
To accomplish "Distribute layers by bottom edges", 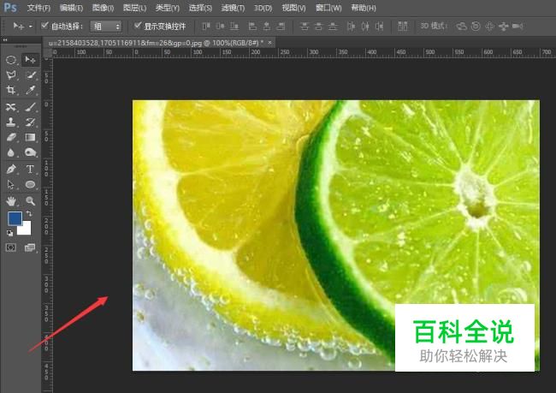I will click(333, 27).
